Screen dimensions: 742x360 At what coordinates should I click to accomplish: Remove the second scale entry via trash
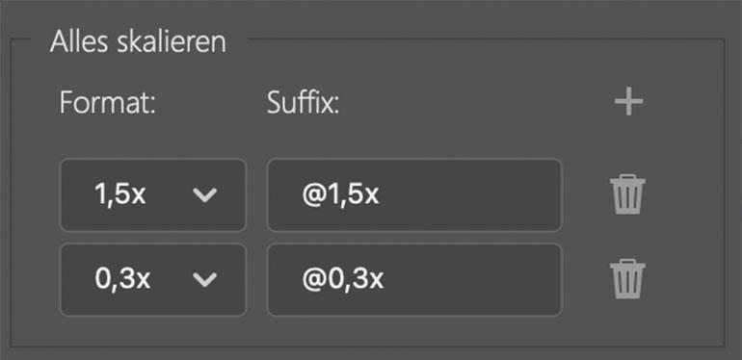click(627, 279)
